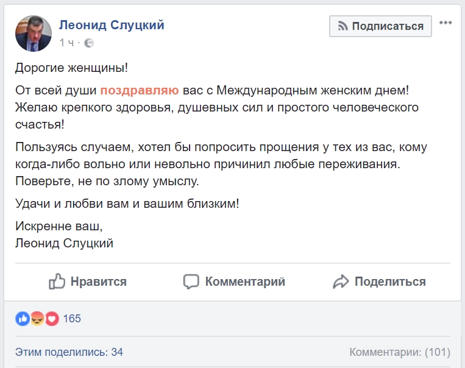Click the red heart reaction icon
The width and height of the screenshot is (465, 368).
point(52,318)
